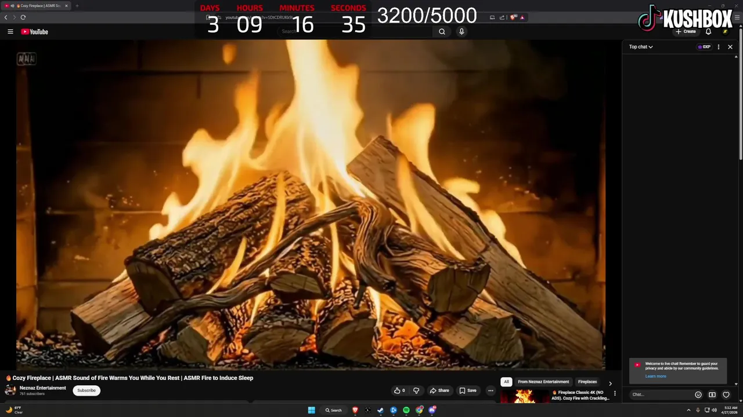
Task: Show more filter chips with right arrow
Action: 610,383
